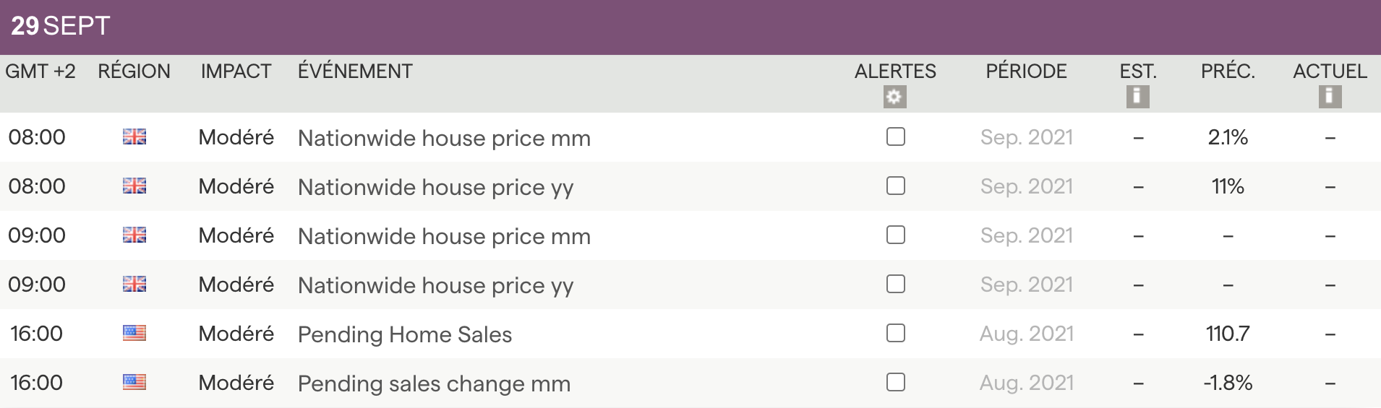
Task: Click the ÉVÉNEMENT column header
Action: pos(355,71)
